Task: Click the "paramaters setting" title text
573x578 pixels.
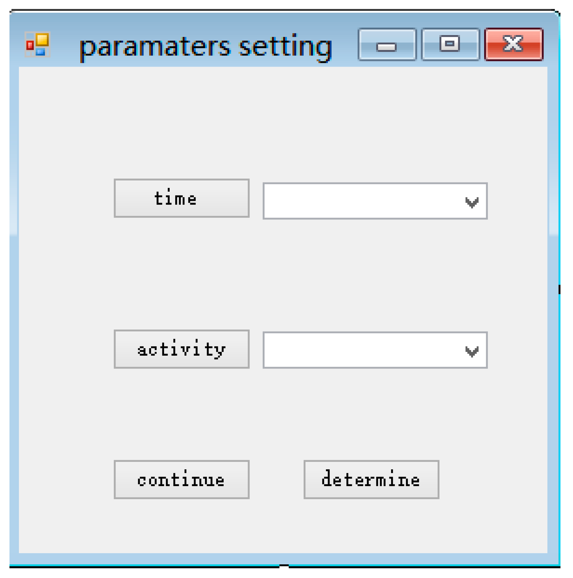Action: tap(206, 47)
